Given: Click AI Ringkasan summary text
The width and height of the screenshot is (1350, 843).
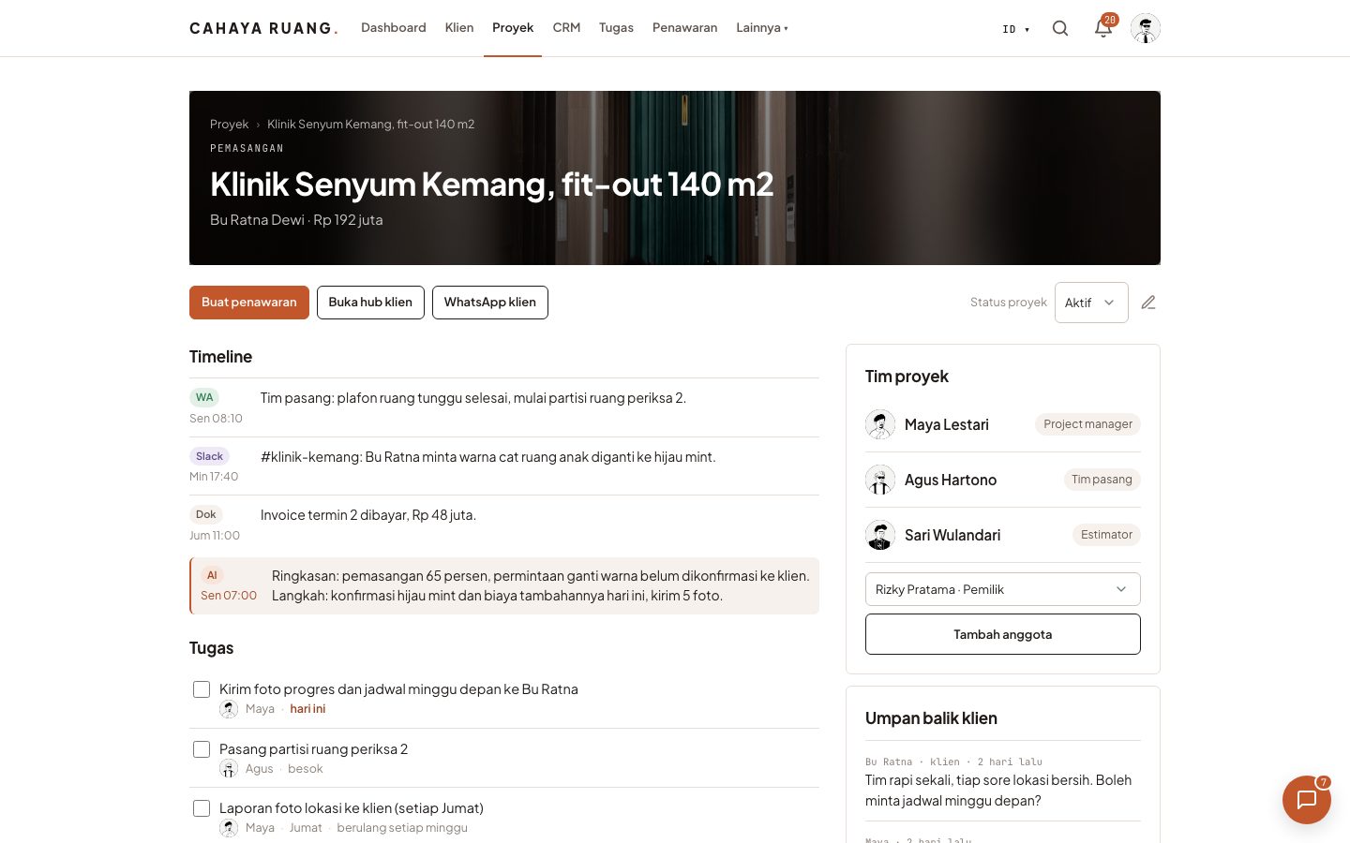Looking at the screenshot, I should 541,585.
